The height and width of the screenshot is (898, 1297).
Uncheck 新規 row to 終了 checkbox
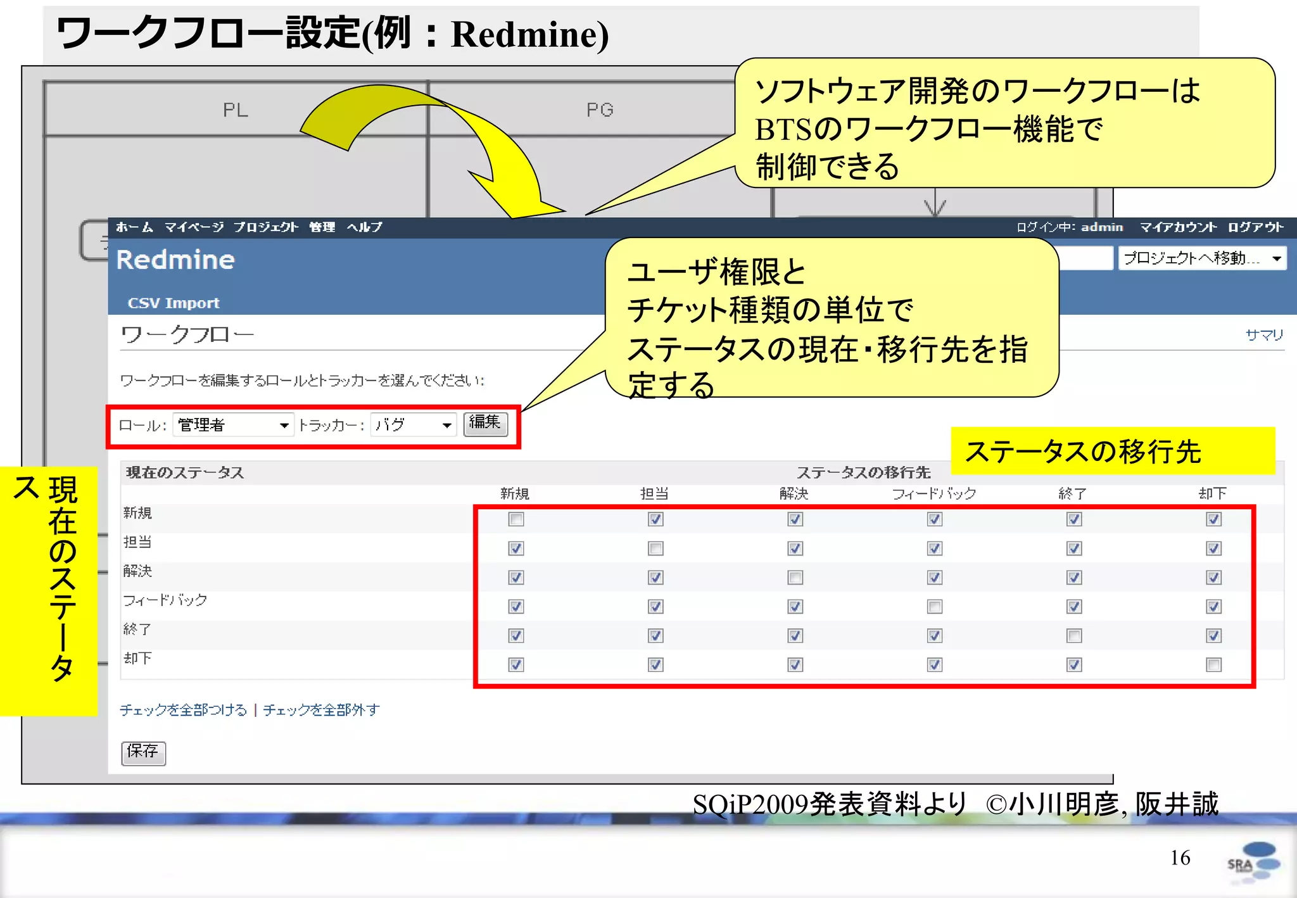pyautogui.click(x=1074, y=519)
